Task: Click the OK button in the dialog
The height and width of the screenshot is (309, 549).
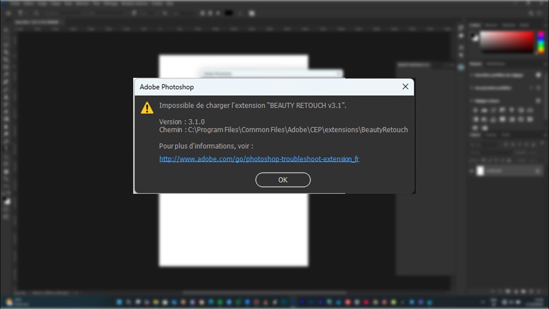Action: (283, 180)
